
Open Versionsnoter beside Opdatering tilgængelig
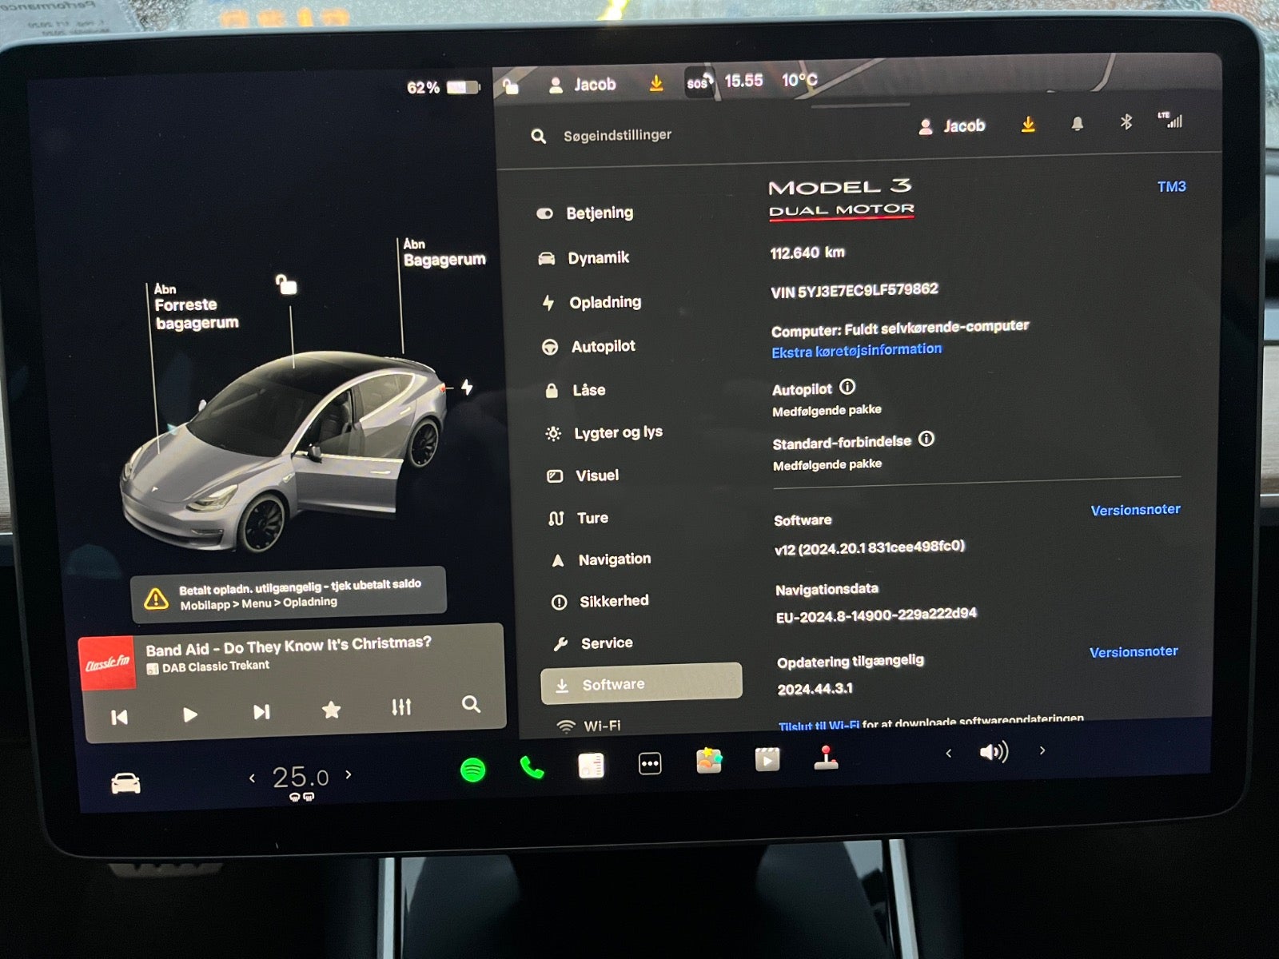(x=1134, y=651)
